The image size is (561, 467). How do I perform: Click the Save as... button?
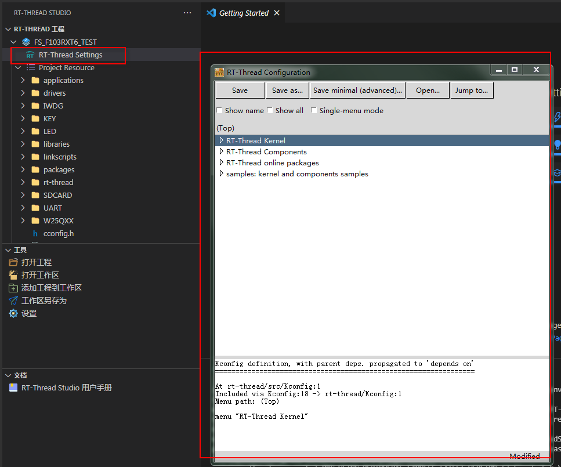point(287,90)
